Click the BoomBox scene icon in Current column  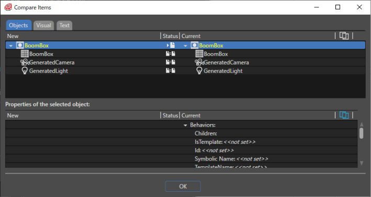tap(195, 45)
